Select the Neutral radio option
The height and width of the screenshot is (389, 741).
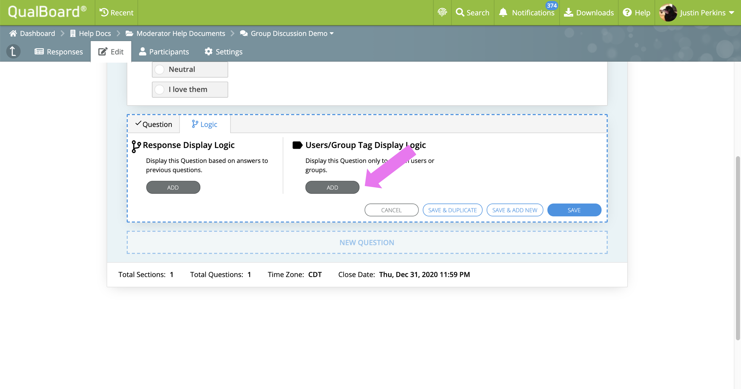point(160,69)
